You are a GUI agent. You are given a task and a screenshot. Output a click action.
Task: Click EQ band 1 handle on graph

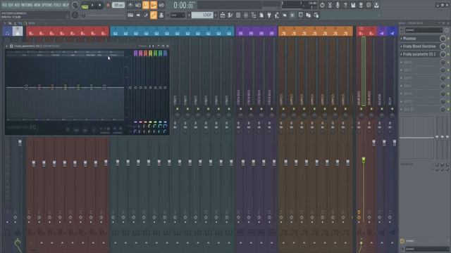26,87
